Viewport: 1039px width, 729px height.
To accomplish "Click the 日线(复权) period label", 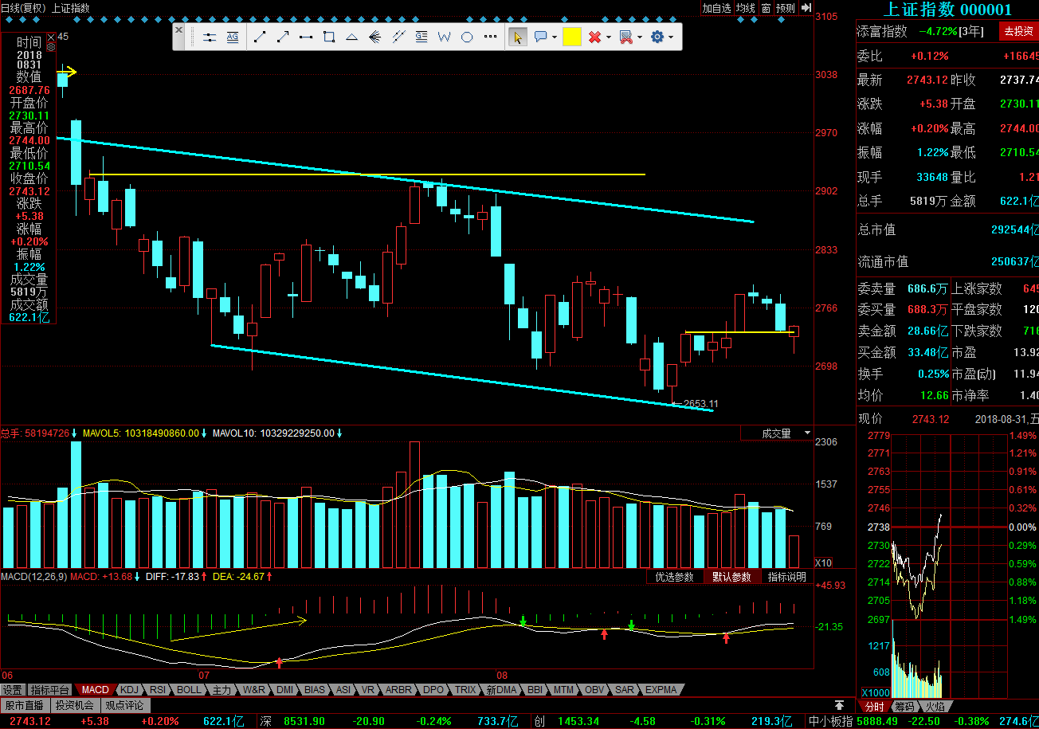I will [x=23, y=8].
